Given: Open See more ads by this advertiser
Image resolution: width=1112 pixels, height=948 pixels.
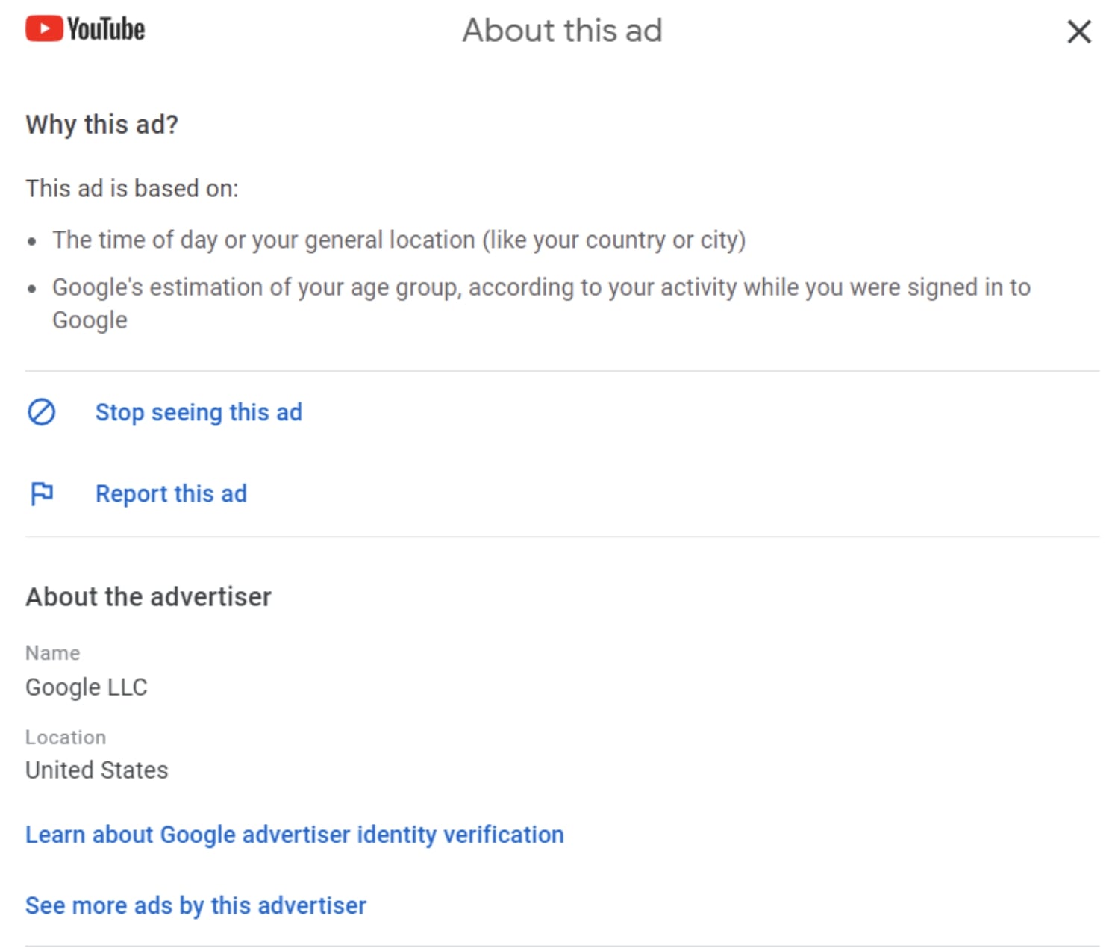Looking at the screenshot, I should coord(196,905).
